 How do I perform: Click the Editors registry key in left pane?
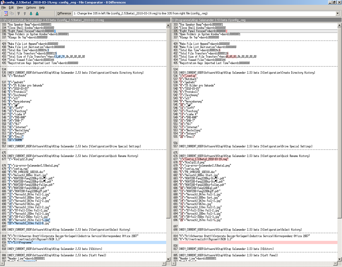(x=55, y=249)
